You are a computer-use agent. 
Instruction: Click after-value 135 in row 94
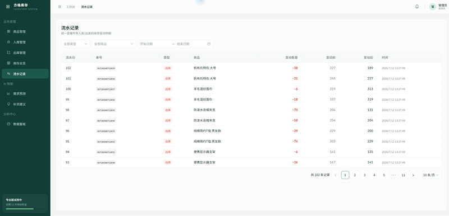370,152
